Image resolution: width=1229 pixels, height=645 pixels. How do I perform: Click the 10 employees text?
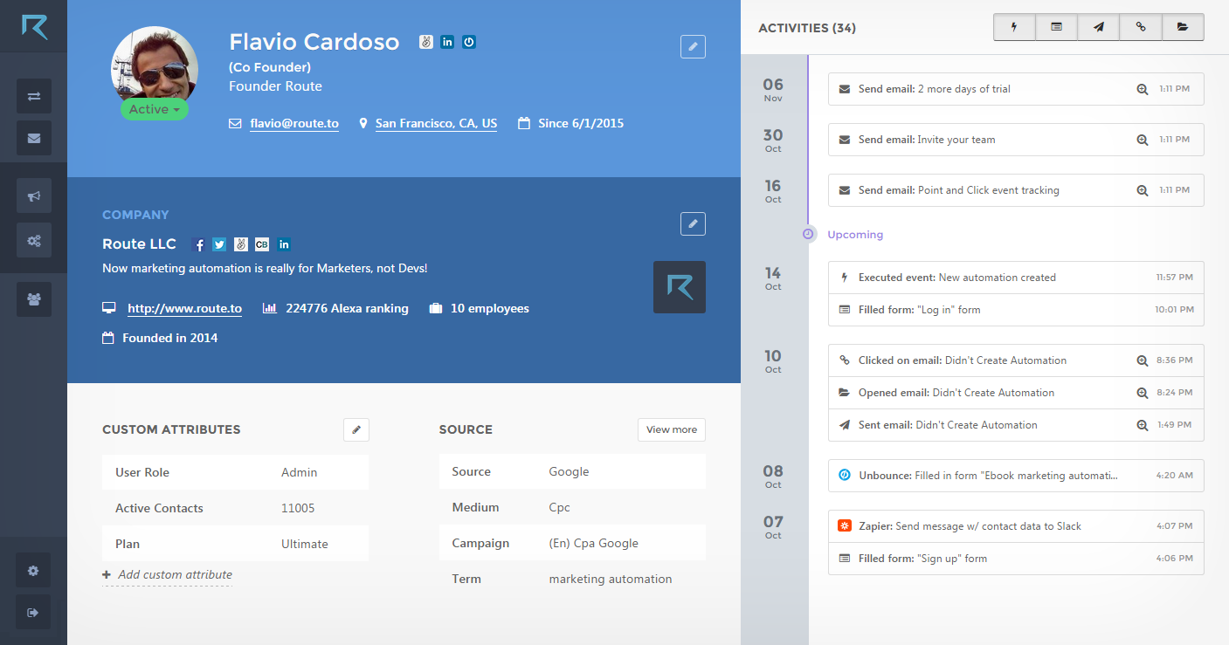(490, 308)
